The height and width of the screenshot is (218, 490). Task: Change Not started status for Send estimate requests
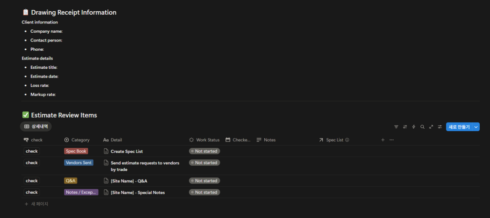point(205,163)
